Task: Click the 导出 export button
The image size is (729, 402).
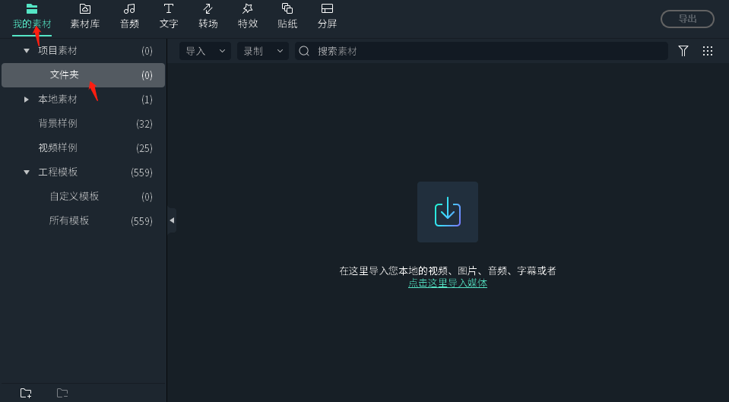Action: 687,19
